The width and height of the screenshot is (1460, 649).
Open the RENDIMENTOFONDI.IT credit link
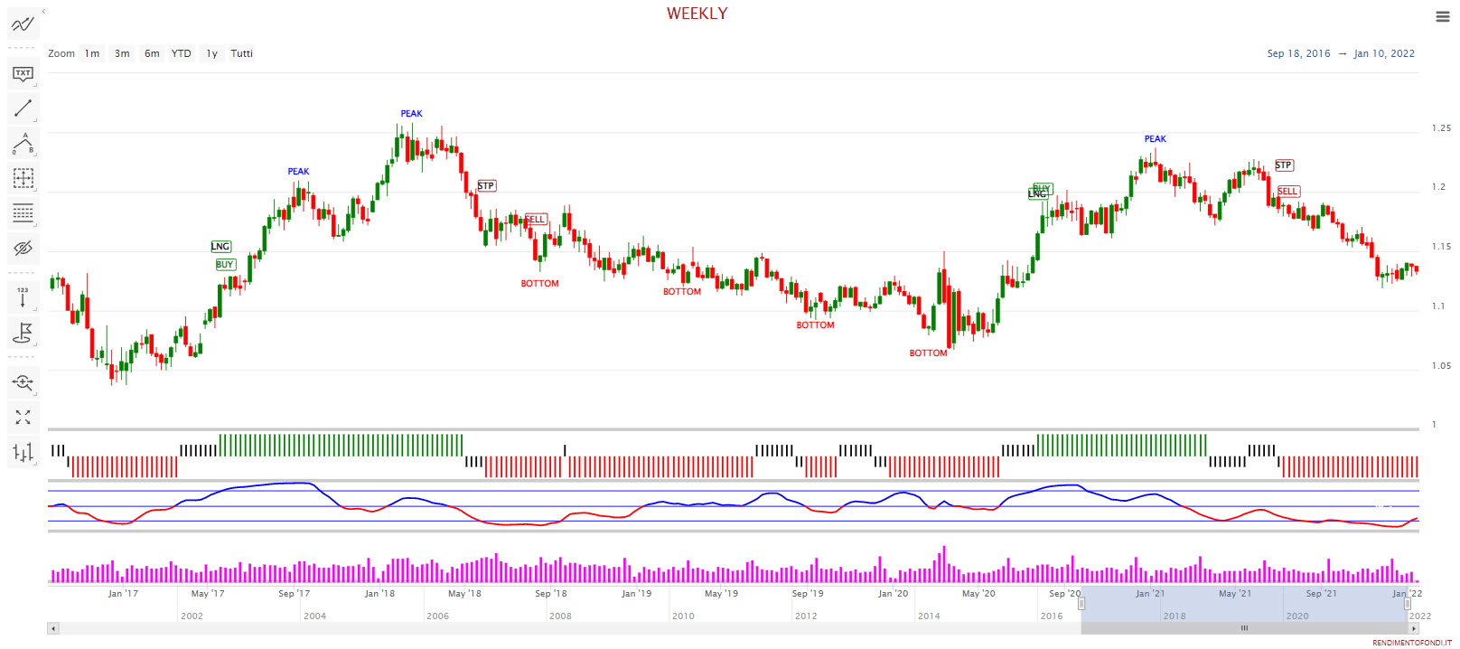point(1412,643)
